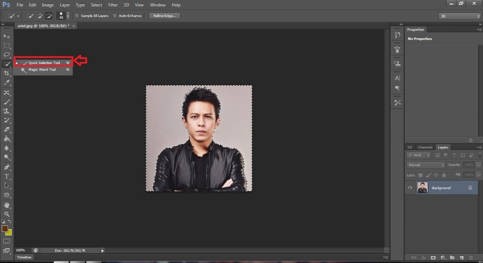Screen dimensions: 483x263
Task: Select the Hand tool
Action: [7, 205]
